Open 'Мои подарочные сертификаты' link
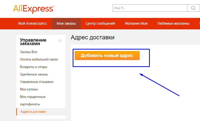This screenshot has height=121, width=200. [33, 101]
